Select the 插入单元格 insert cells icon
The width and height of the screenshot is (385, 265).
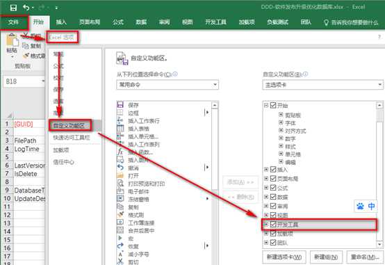pos(120,136)
